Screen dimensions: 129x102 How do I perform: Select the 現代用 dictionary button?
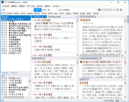click(37, 13)
